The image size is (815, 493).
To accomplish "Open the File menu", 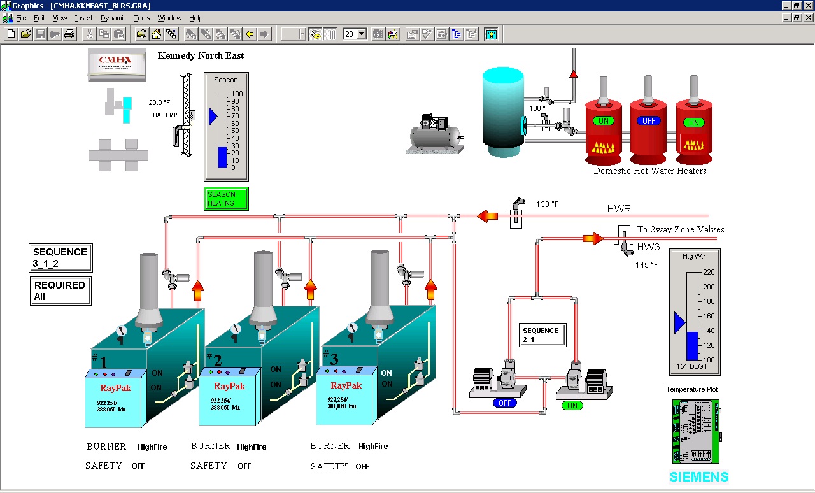I will [x=21, y=18].
